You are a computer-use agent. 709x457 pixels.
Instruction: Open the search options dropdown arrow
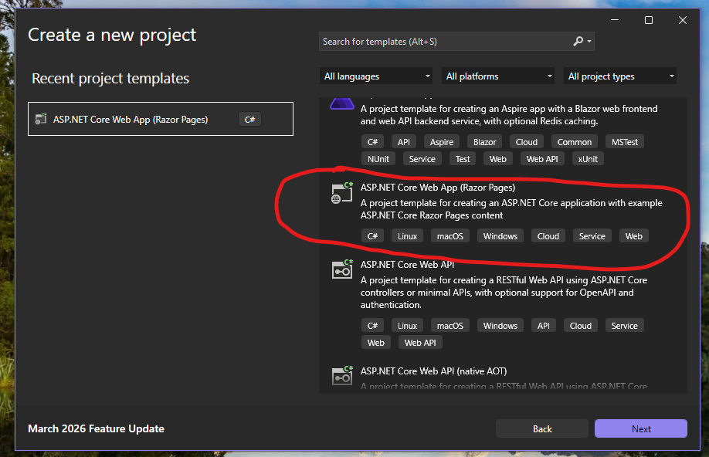[x=590, y=42]
